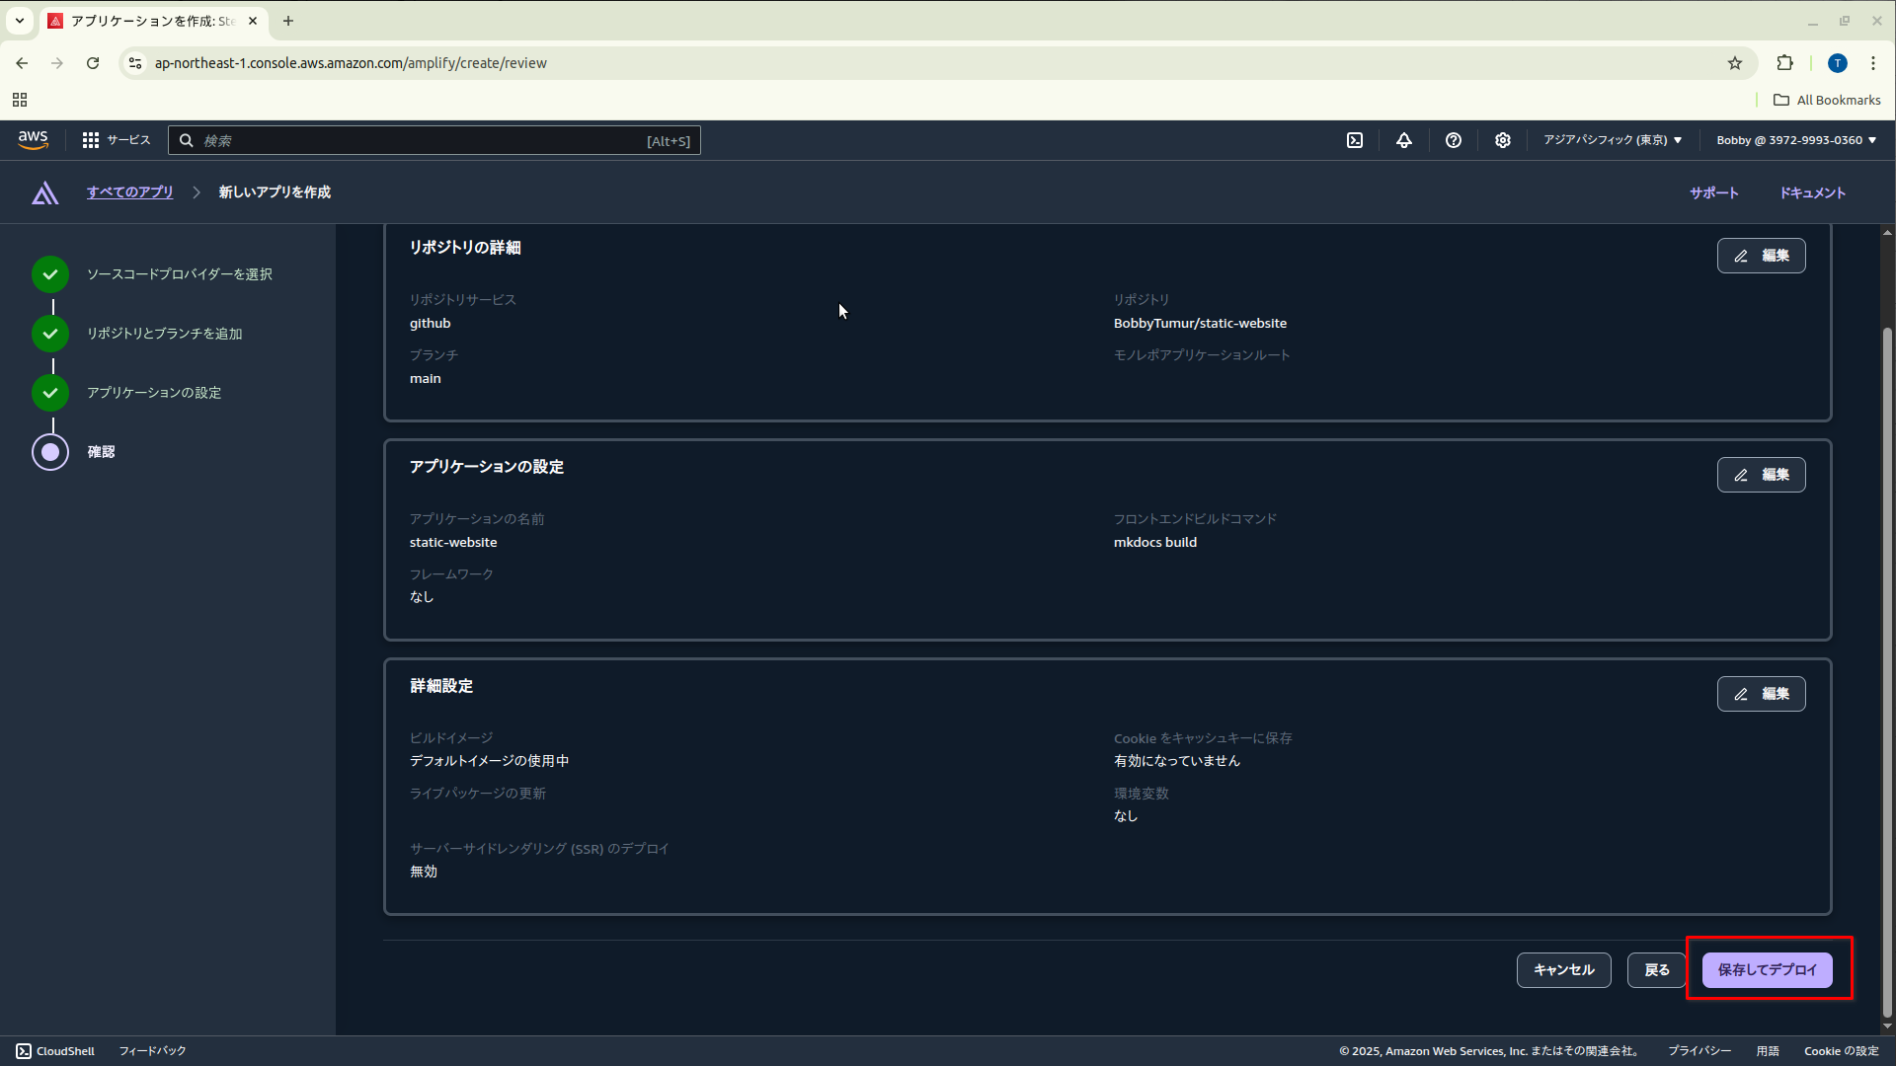The width and height of the screenshot is (1896, 1066).
Task: Select the 確認 step indicator circle
Action: (x=50, y=452)
